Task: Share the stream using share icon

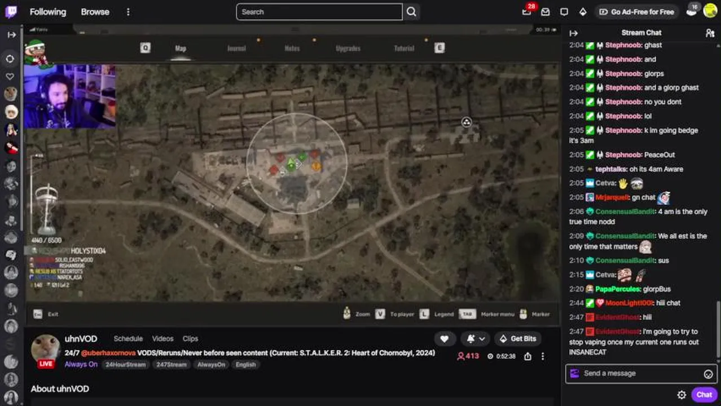Action: tap(527, 356)
